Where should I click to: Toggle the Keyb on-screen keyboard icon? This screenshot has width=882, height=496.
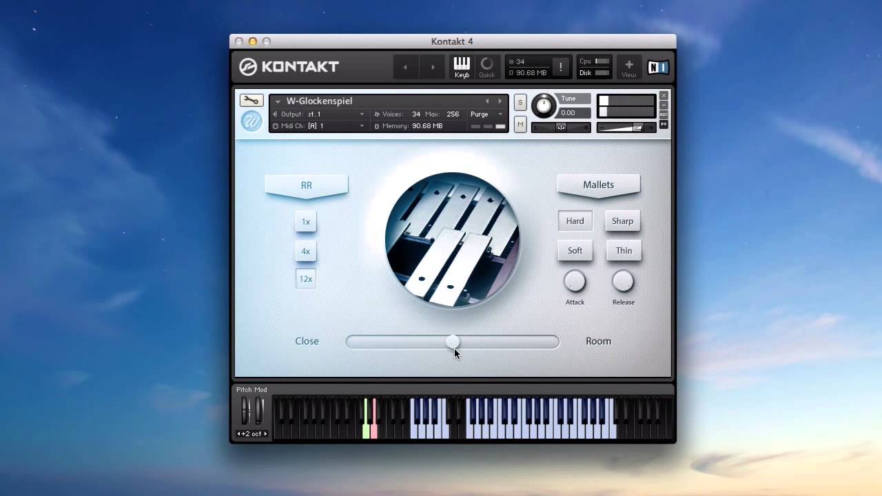(x=462, y=67)
